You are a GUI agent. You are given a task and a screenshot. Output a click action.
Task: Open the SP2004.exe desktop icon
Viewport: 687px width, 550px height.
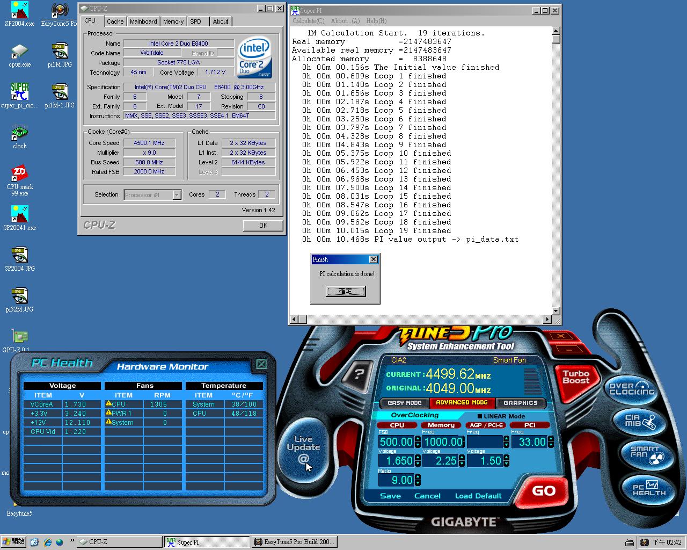19,14
